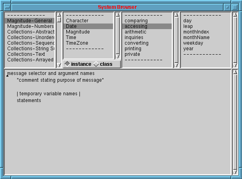Select the monthName method
Screen dimensions: 242x179
tap(205, 37)
